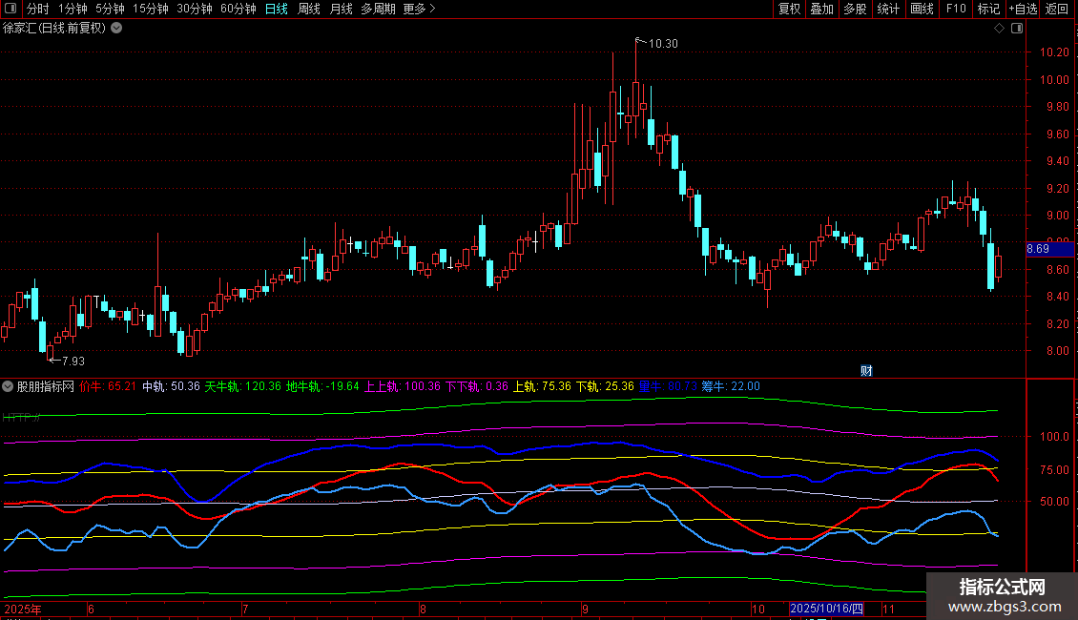Switch to 周线 weekly chart
The height and width of the screenshot is (620, 1078).
(309, 10)
